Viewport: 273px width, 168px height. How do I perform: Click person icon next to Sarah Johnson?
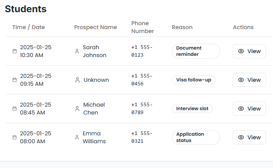pos(77,51)
